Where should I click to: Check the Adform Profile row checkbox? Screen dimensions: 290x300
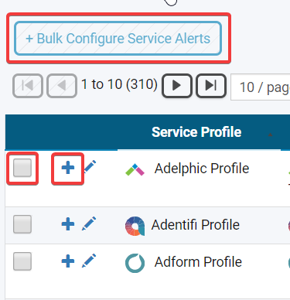coord(22,261)
